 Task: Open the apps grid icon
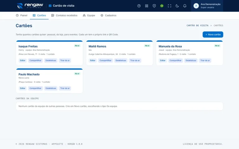[x=147, y=6]
